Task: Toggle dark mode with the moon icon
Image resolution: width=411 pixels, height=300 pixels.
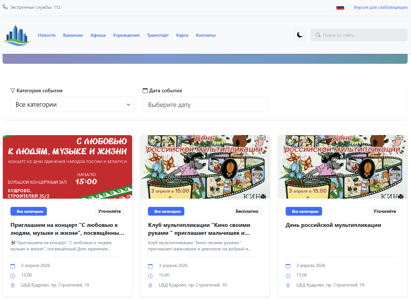Action: tap(299, 35)
